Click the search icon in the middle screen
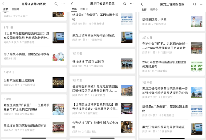 pyautogui.click(x=125, y=4)
